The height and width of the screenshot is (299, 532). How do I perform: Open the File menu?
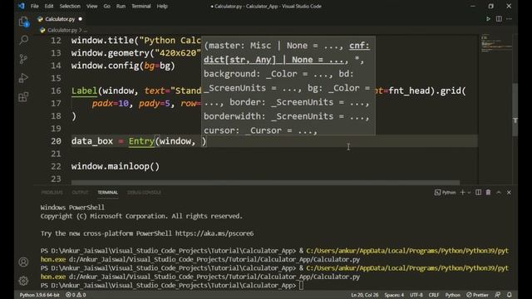coord(34,6)
